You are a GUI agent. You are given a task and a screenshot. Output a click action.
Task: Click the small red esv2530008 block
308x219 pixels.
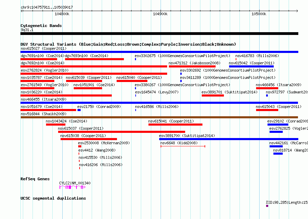click(x=80, y=146)
